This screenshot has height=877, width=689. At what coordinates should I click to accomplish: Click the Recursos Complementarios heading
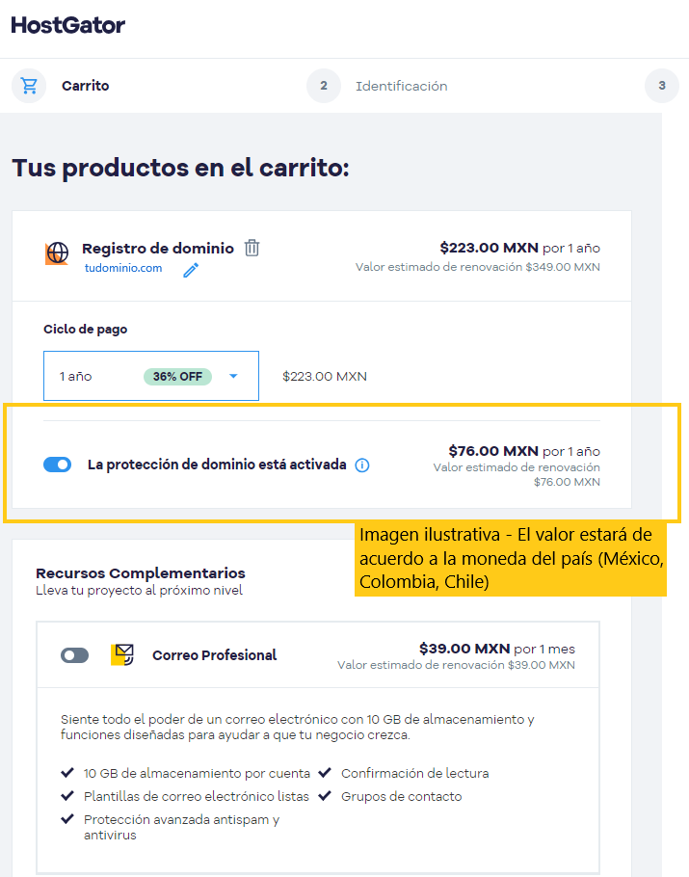(141, 573)
